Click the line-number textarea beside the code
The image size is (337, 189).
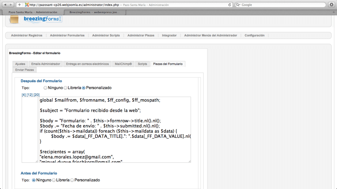pyautogui.click(x=30, y=130)
